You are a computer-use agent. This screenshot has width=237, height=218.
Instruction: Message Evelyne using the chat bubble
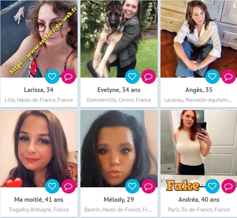149,77
